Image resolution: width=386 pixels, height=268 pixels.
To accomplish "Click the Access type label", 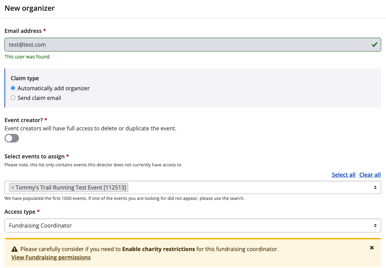I will (20, 212).
